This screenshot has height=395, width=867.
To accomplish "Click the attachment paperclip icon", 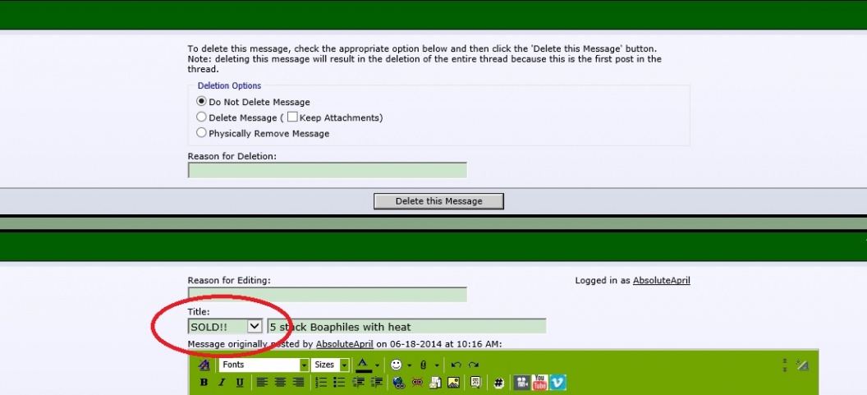I will 423,365.
